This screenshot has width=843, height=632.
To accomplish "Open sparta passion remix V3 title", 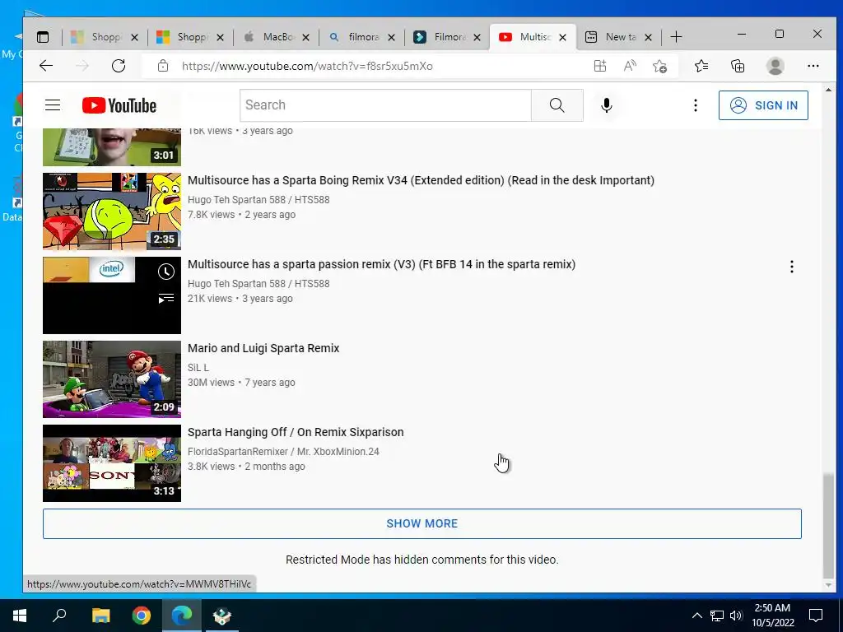I will click(x=381, y=264).
